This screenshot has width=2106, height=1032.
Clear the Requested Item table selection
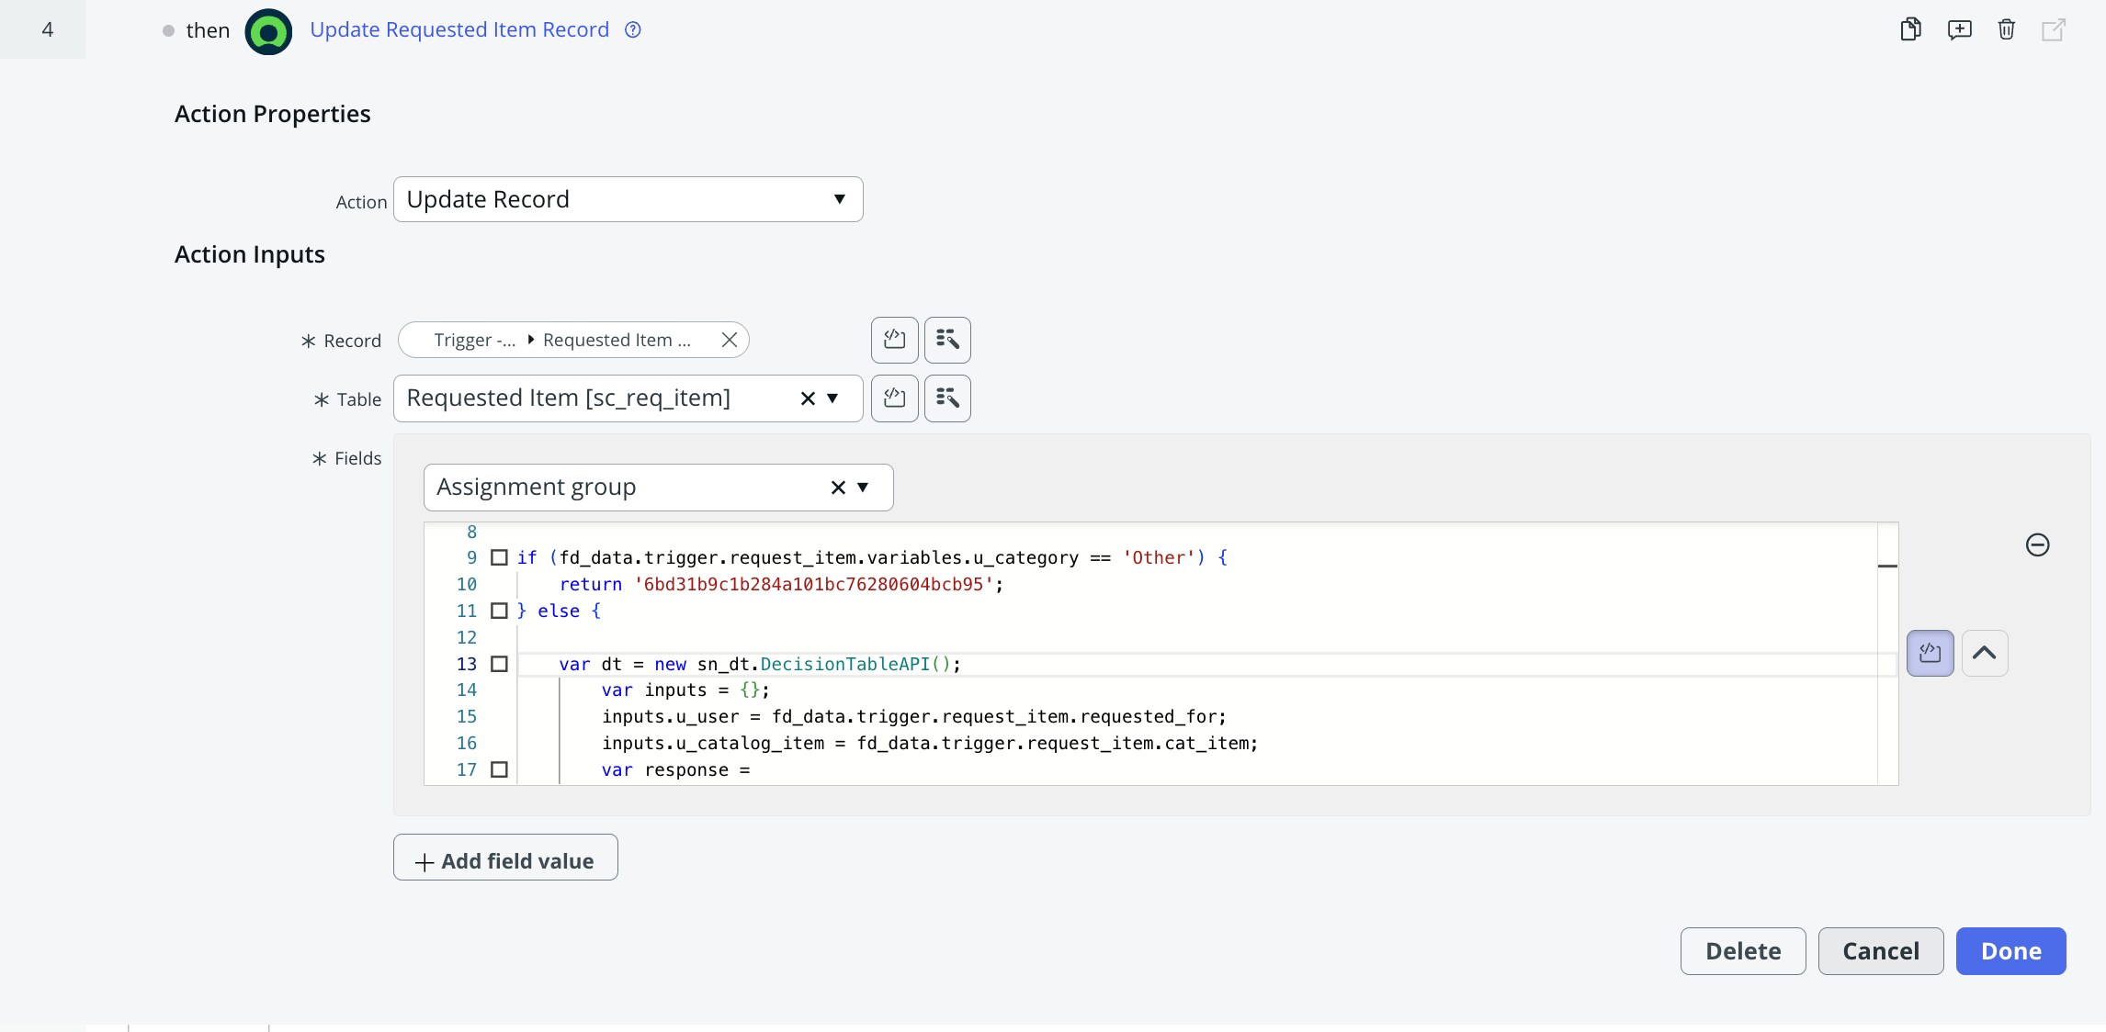(808, 398)
